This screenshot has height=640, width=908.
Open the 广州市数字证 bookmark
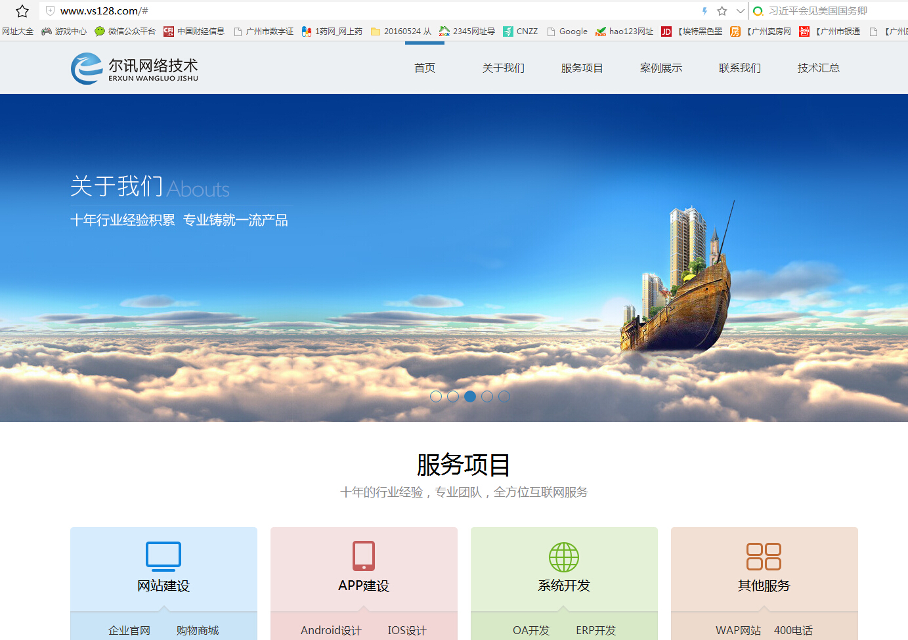pyautogui.click(x=263, y=31)
